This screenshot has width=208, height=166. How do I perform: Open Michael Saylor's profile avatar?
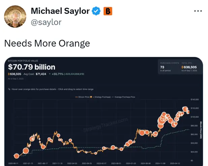[x=15, y=17]
